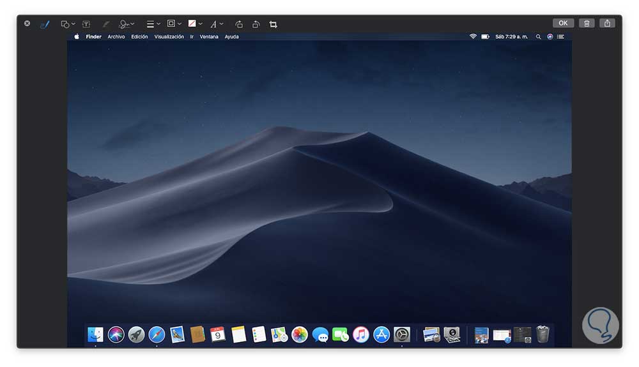Screen dimensions: 639x367
Task: Open the Visualización menu
Action: coord(169,36)
